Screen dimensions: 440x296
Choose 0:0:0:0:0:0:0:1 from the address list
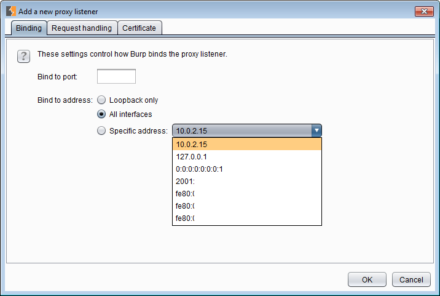[x=247, y=169]
